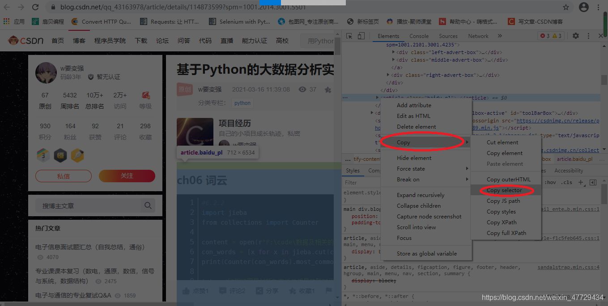This screenshot has width=608, height=306.
Task: Open the Accessibility pane tab
Action: click(569, 171)
